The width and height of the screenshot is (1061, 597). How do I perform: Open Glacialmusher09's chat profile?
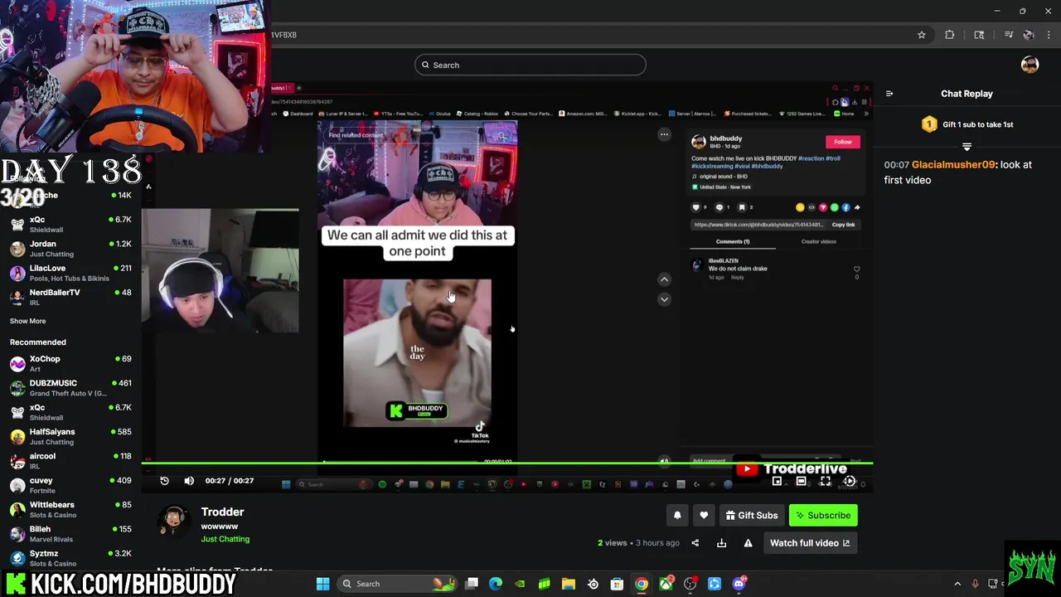coord(953,165)
